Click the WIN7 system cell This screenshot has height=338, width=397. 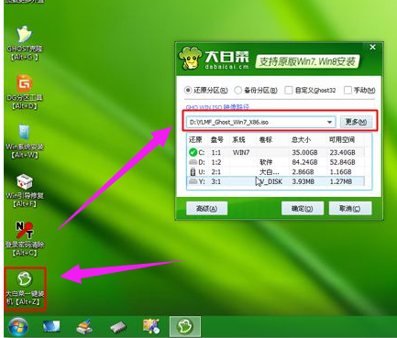(241, 152)
